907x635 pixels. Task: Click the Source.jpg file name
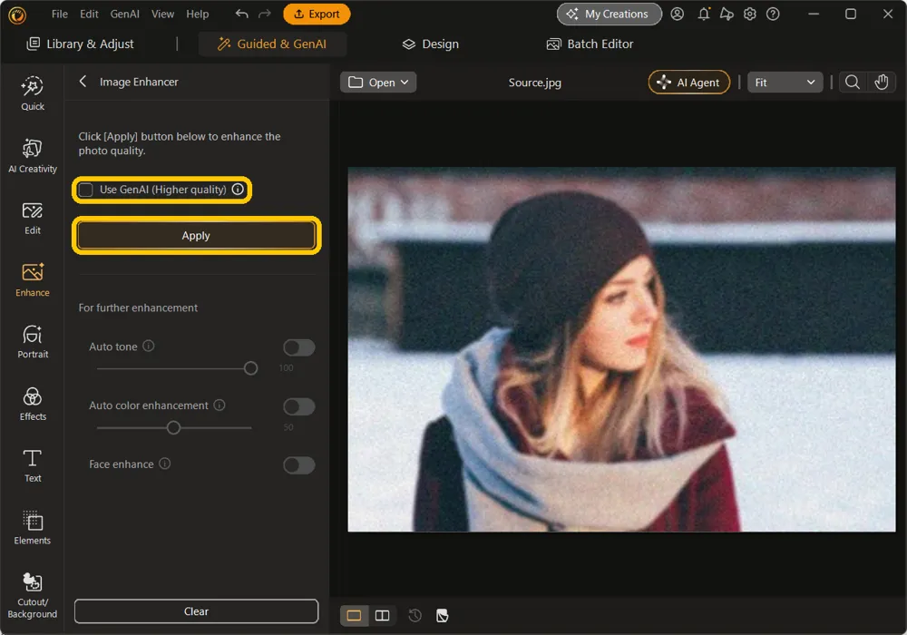pos(534,83)
